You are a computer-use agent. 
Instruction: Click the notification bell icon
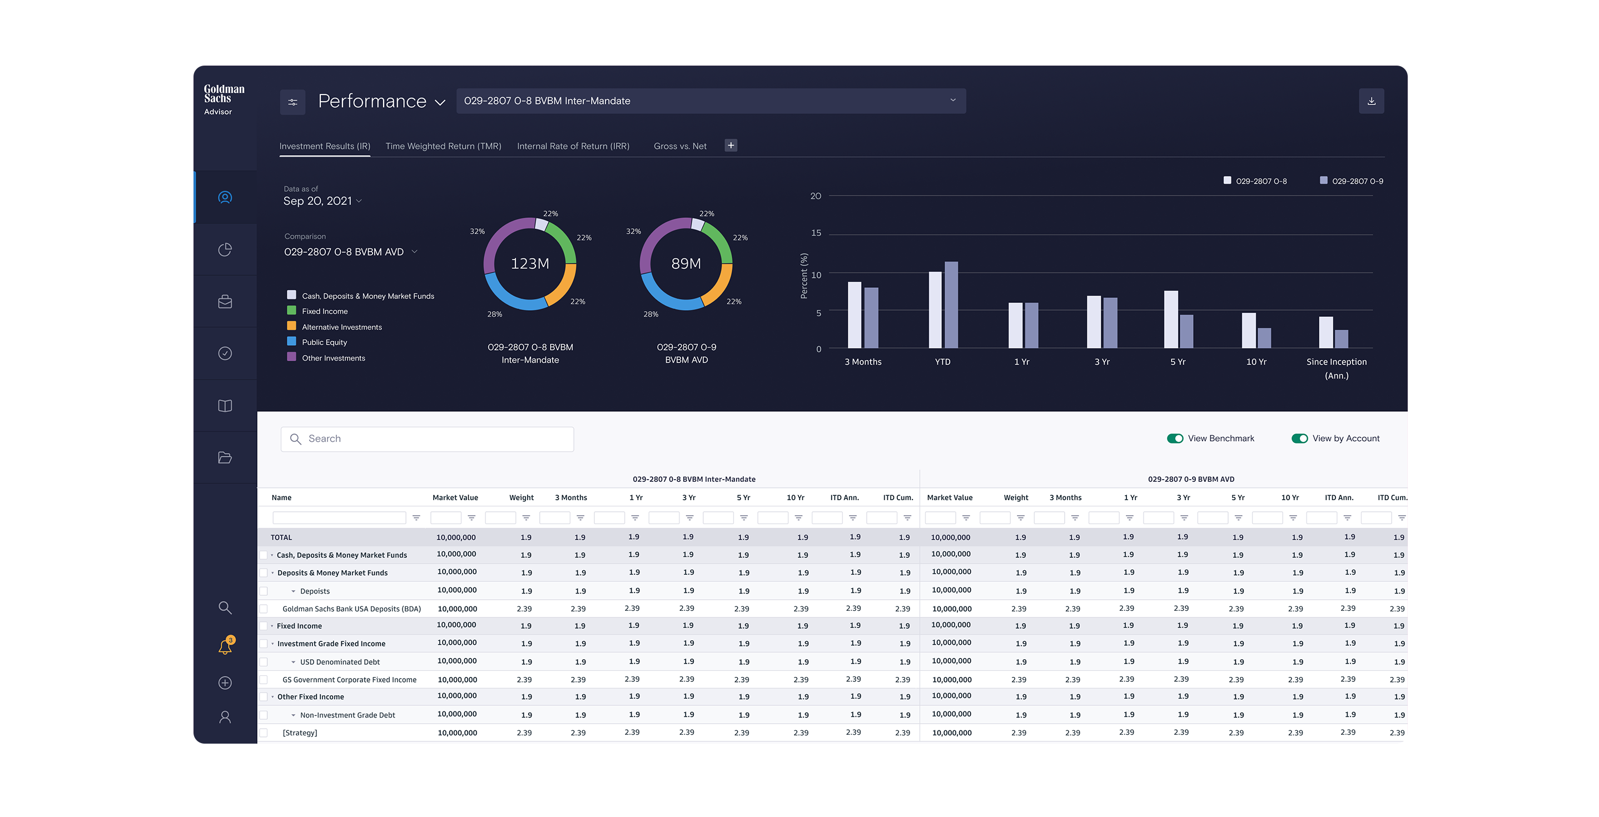225,647
